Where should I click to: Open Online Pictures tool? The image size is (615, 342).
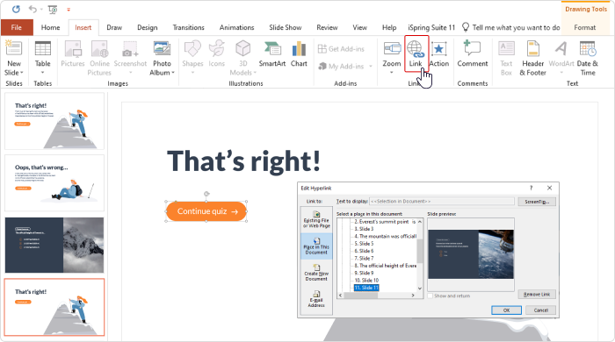pyautogui.click(x=99, y=59)
